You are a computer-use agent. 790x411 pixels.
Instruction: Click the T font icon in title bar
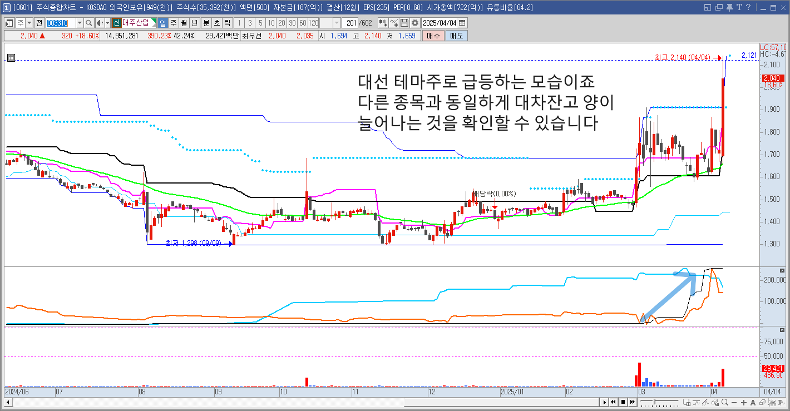(739, 7)
